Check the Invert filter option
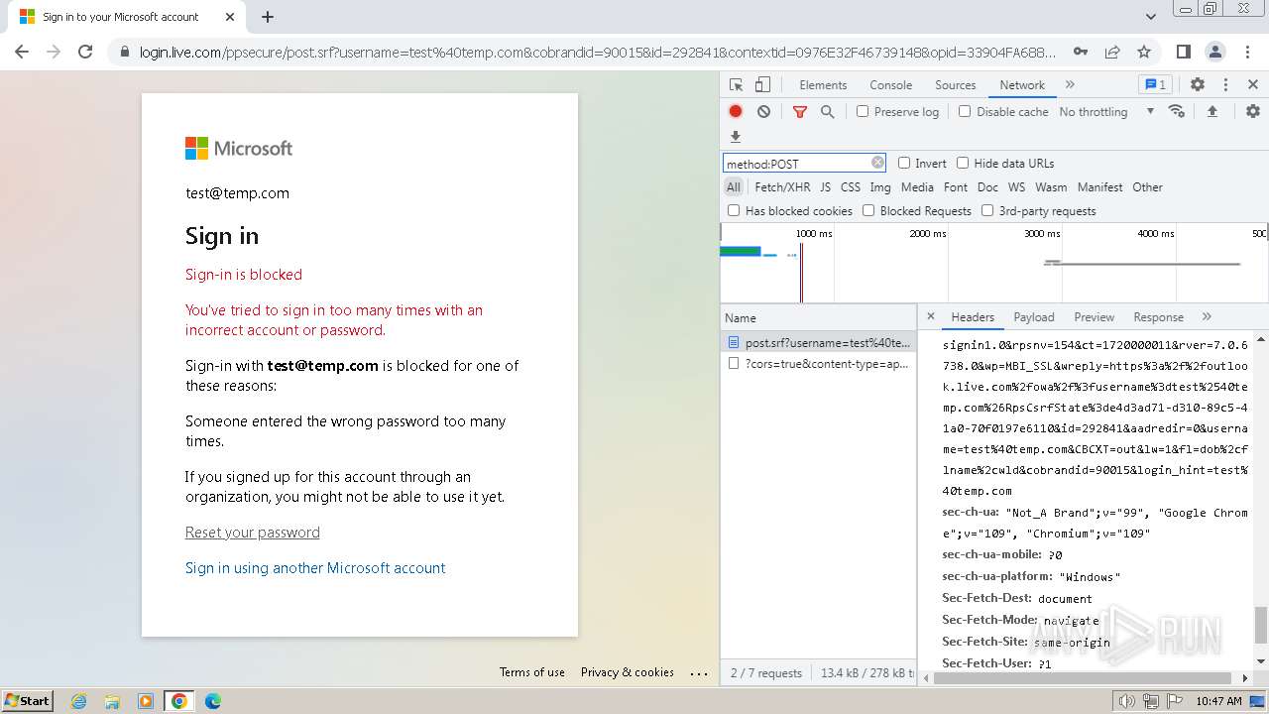Image resolution: width=1269 pixels, height=714 pixels. pos(904,163)
